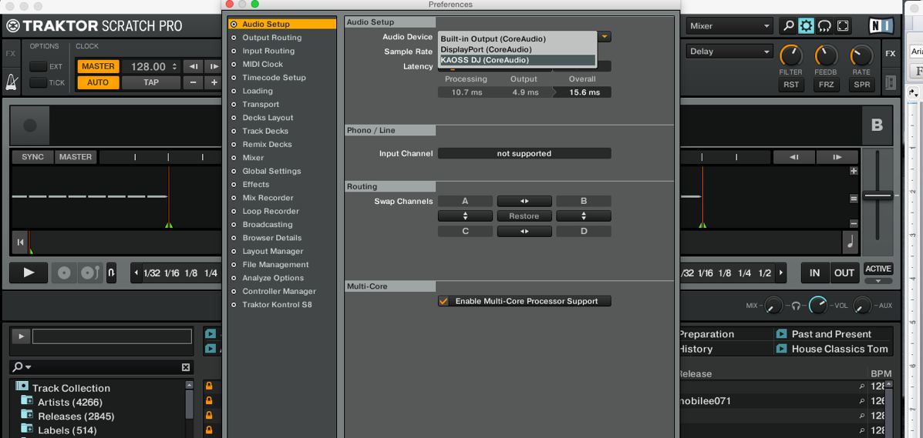
Task: Select Controller Manager in preferences list
Action: click(278, 291)
